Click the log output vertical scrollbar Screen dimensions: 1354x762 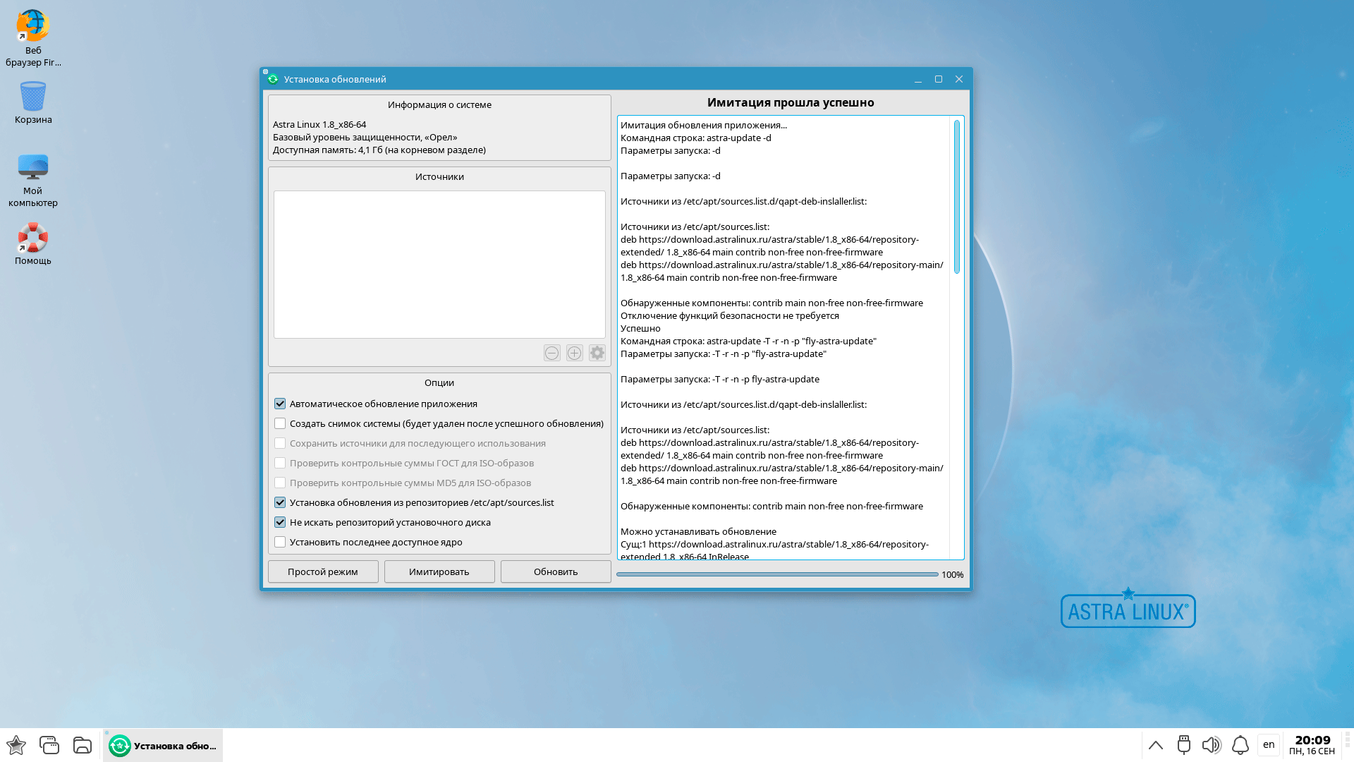coord(957,197)
